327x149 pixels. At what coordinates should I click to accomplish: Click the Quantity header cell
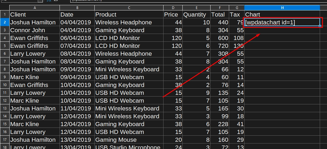click(x=196, y=14)
